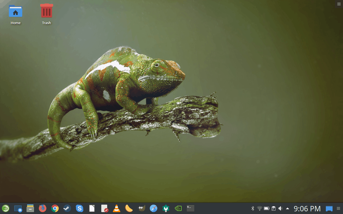343x214 pixels.
Task: Launch LibreOffice from the taskbar
Action: click(92, 208)
